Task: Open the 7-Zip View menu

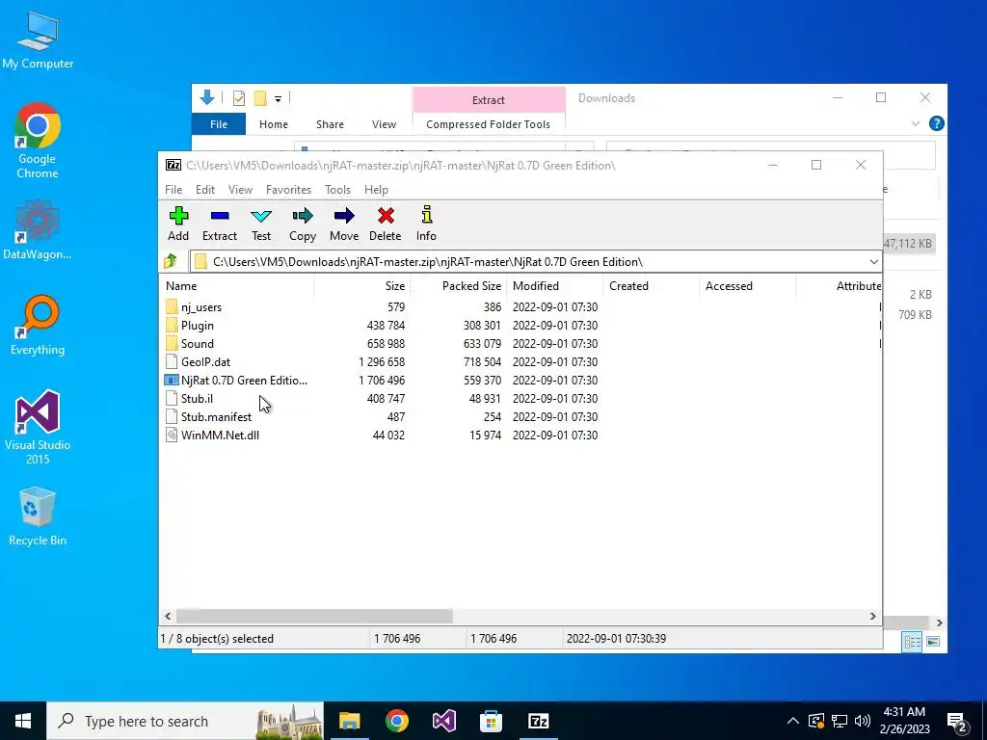Action: pyautogui.click(x=240, y=190)
